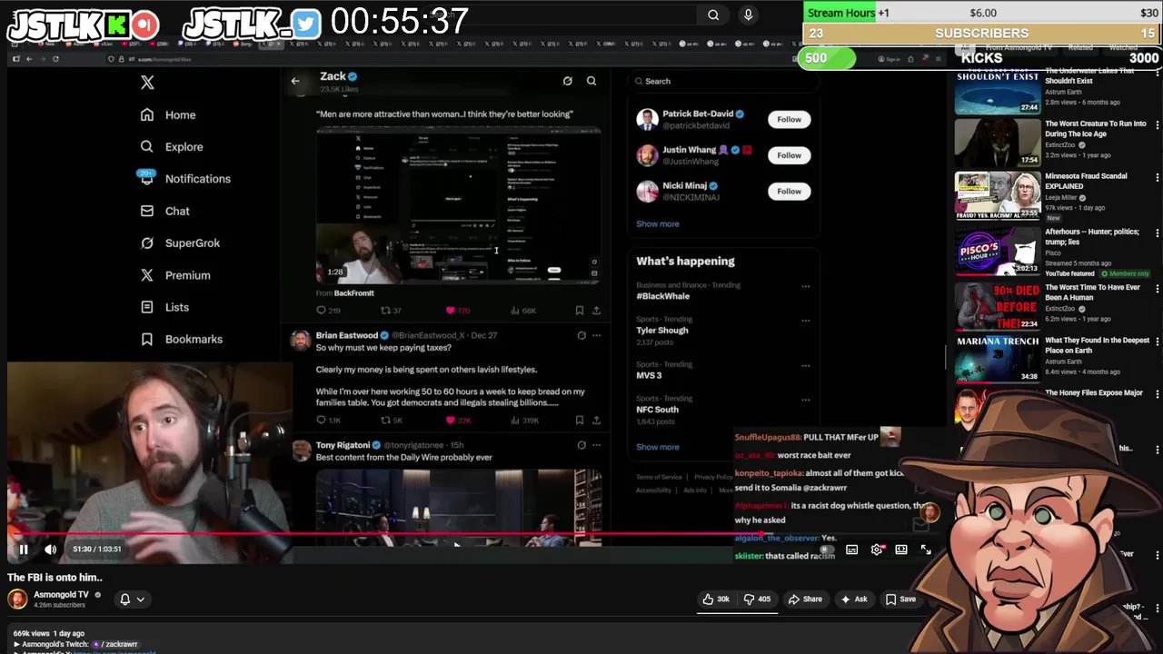This screenshot has width=1163, height=654.
Task: Open more menu on Brian Eastwood's post
Action: [x=596, y=335]
